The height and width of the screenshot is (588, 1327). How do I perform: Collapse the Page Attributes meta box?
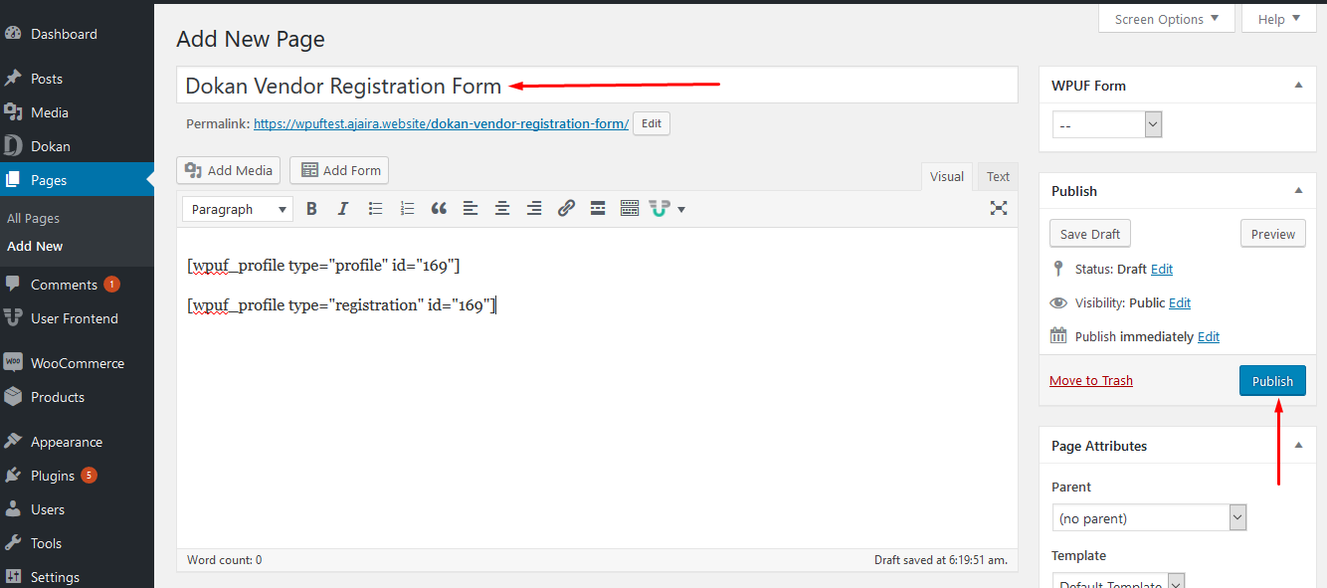(1298, 446)
